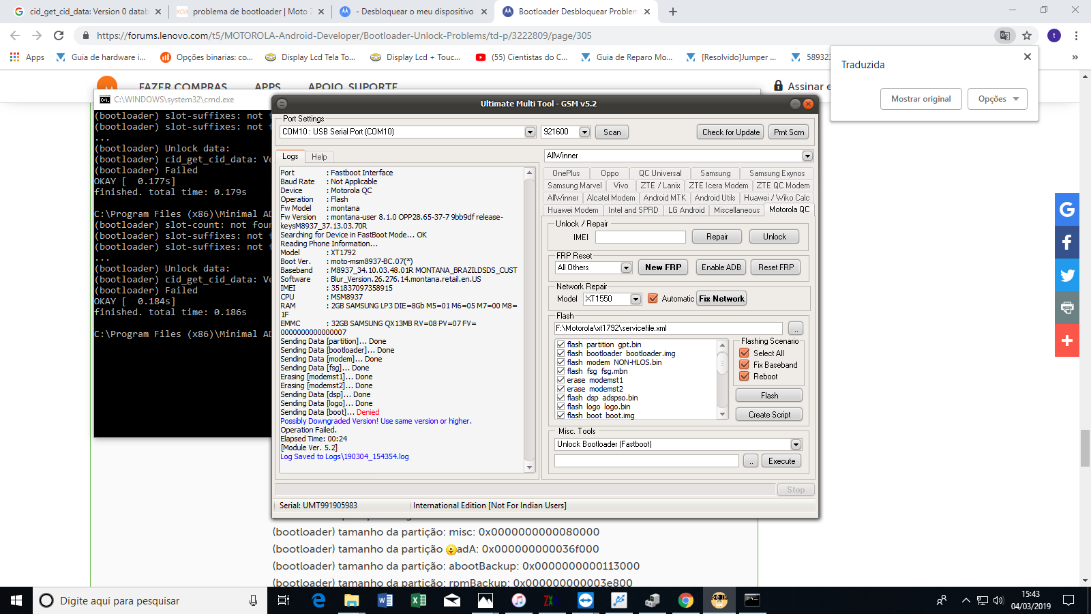Click browser page vertical scrollbar thumb
1091x614 pixels.
pos(1085,449)
